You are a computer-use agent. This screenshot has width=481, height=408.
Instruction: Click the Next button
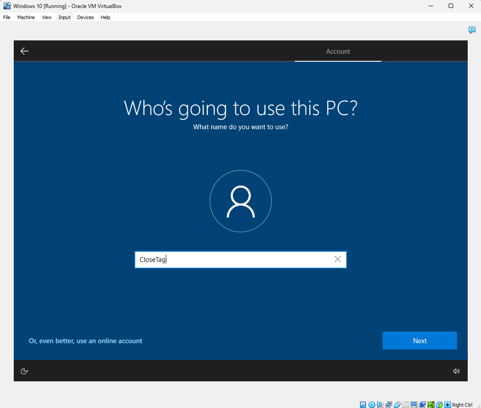[x=420, y=341]
